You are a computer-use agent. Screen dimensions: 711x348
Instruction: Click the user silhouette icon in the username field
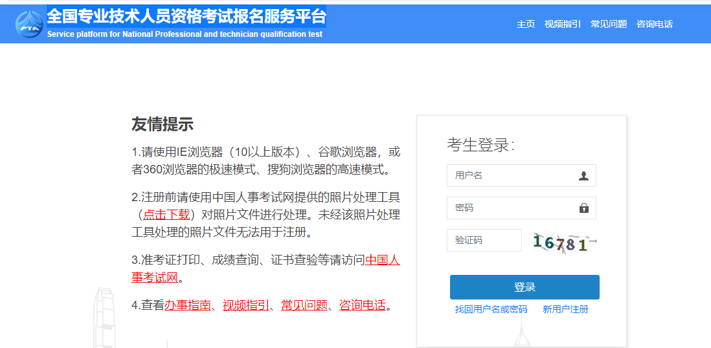583,176
